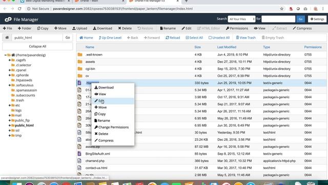
Task: Click the cgi-bin folder icon
Action: tap(80, 68)
